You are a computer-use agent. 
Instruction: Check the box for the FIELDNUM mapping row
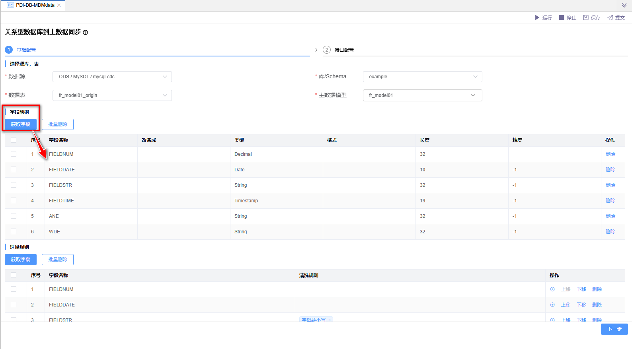tap(14, 154)
